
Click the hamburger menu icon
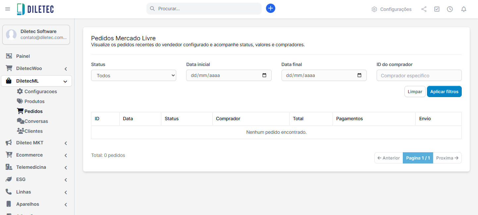(8, 9)
